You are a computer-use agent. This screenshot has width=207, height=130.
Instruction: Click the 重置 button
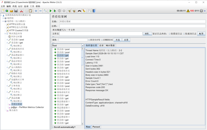pos(126,40)
